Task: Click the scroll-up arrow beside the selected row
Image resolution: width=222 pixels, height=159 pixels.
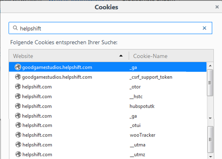Action: click(x=210, y=66)
